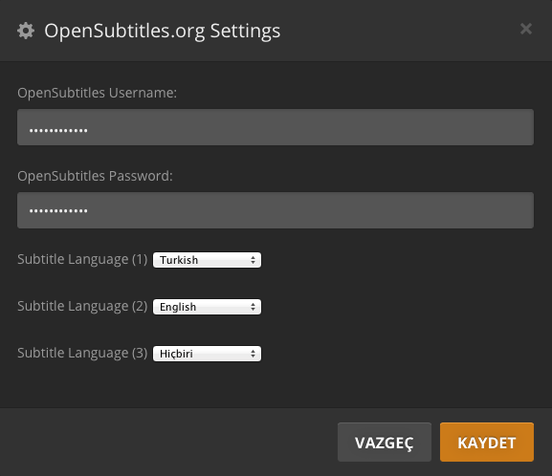Click the "Subtitle Language (1)" label

(82, 259)
